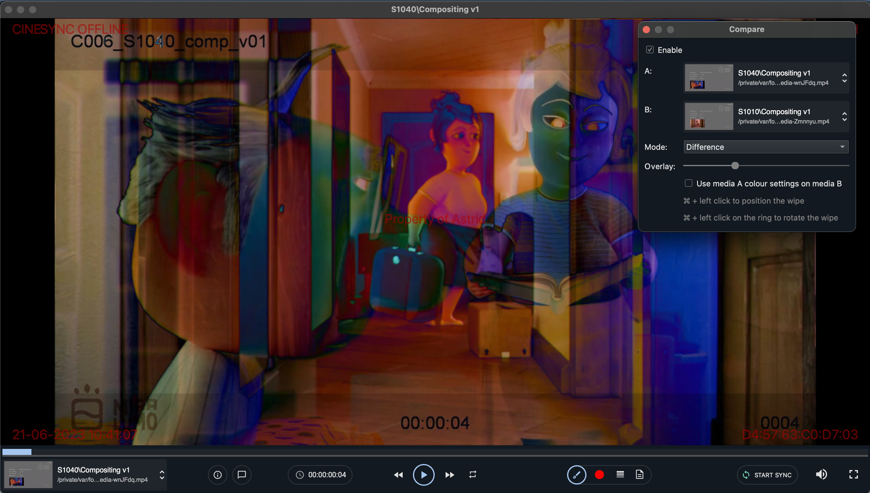This screenshot has height=493, width=870.
Task: Open the notes document icon
Action: [639, 474]
